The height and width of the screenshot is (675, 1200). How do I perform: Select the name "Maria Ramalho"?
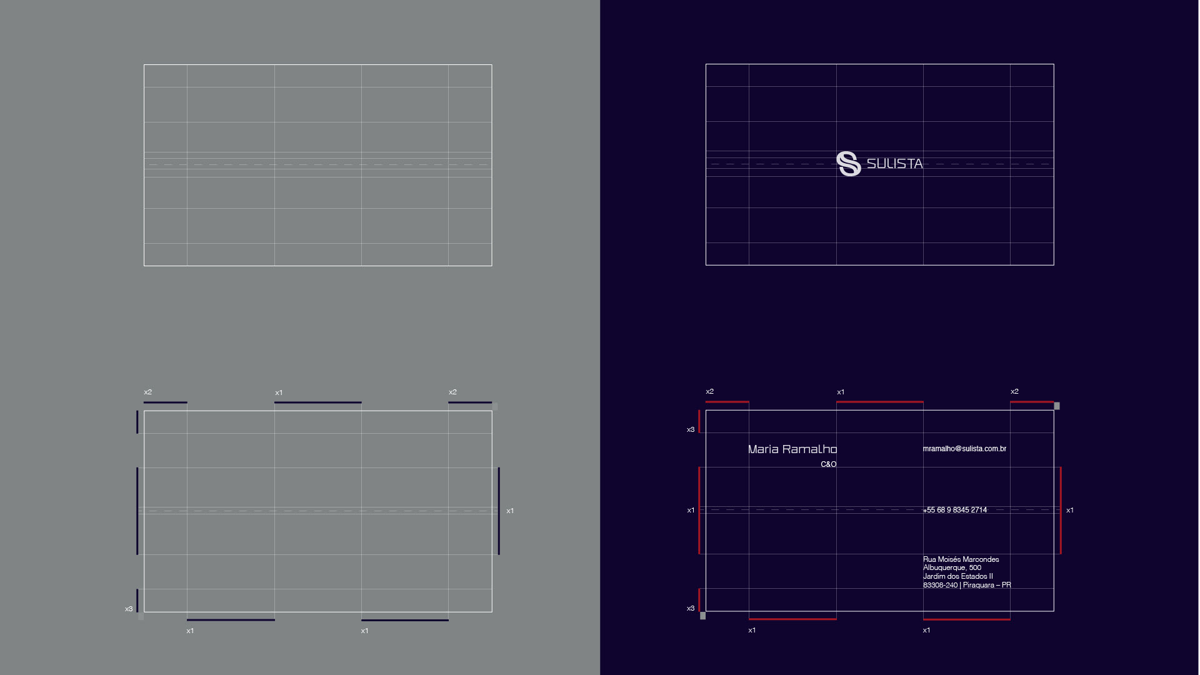pos(792,449)
